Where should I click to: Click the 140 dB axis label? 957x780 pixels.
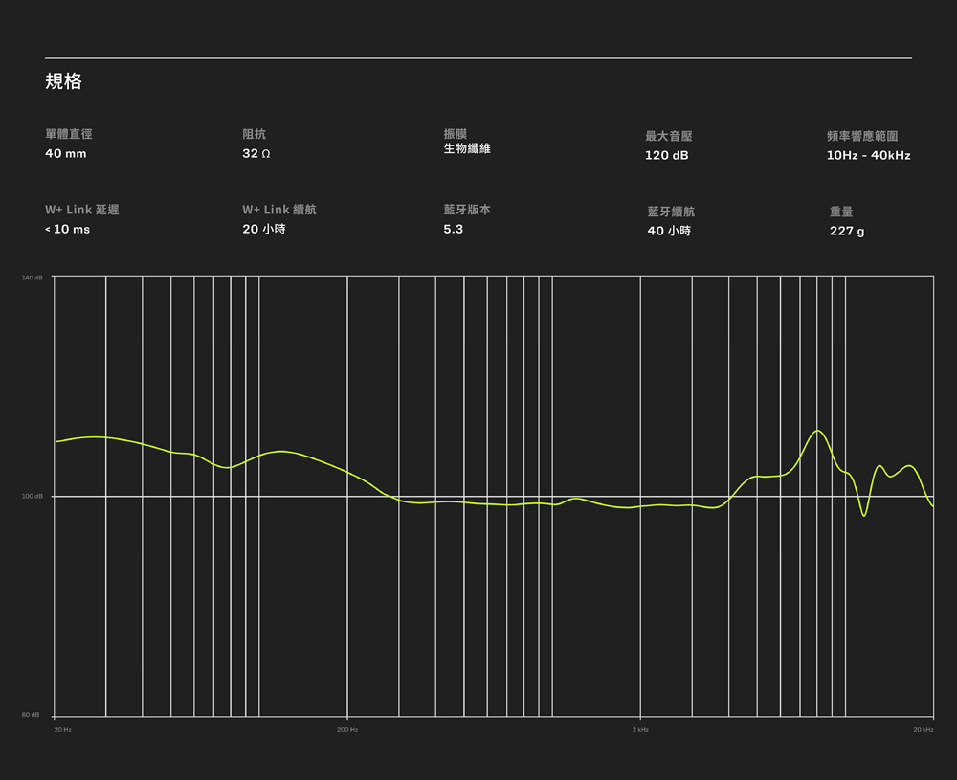[32, 278]
